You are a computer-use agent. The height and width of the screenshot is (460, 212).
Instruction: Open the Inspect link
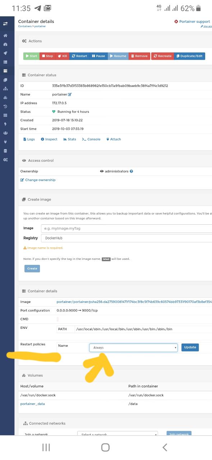[49, 139]
